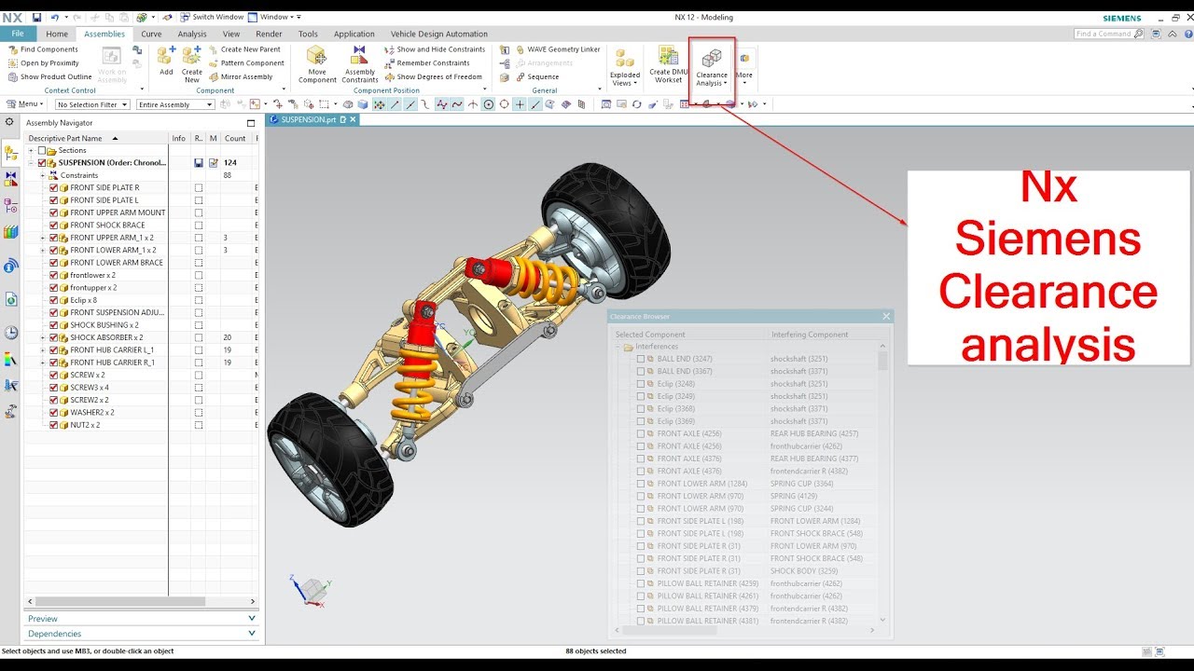Switch to the Curve ribbon tab

[x=151, y=34]
